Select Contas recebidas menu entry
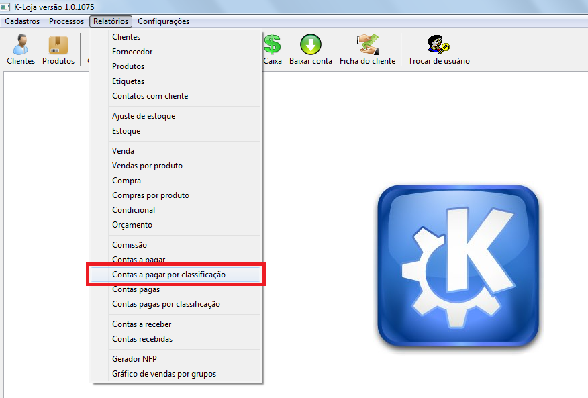This screenshot has height=398, width=588. (x=175, y=339)
